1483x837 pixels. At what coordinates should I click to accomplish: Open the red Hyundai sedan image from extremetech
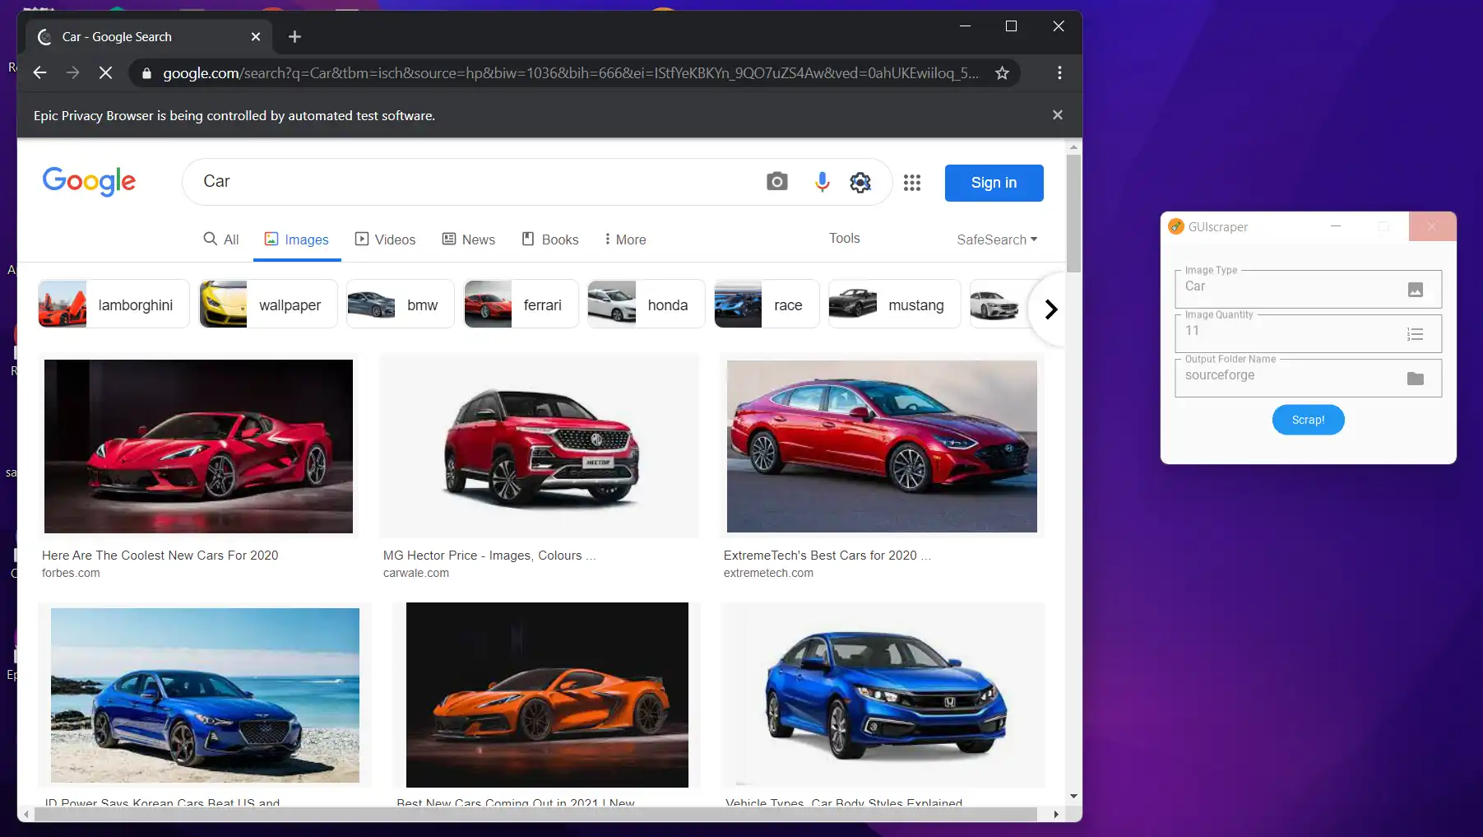(882, 446)
